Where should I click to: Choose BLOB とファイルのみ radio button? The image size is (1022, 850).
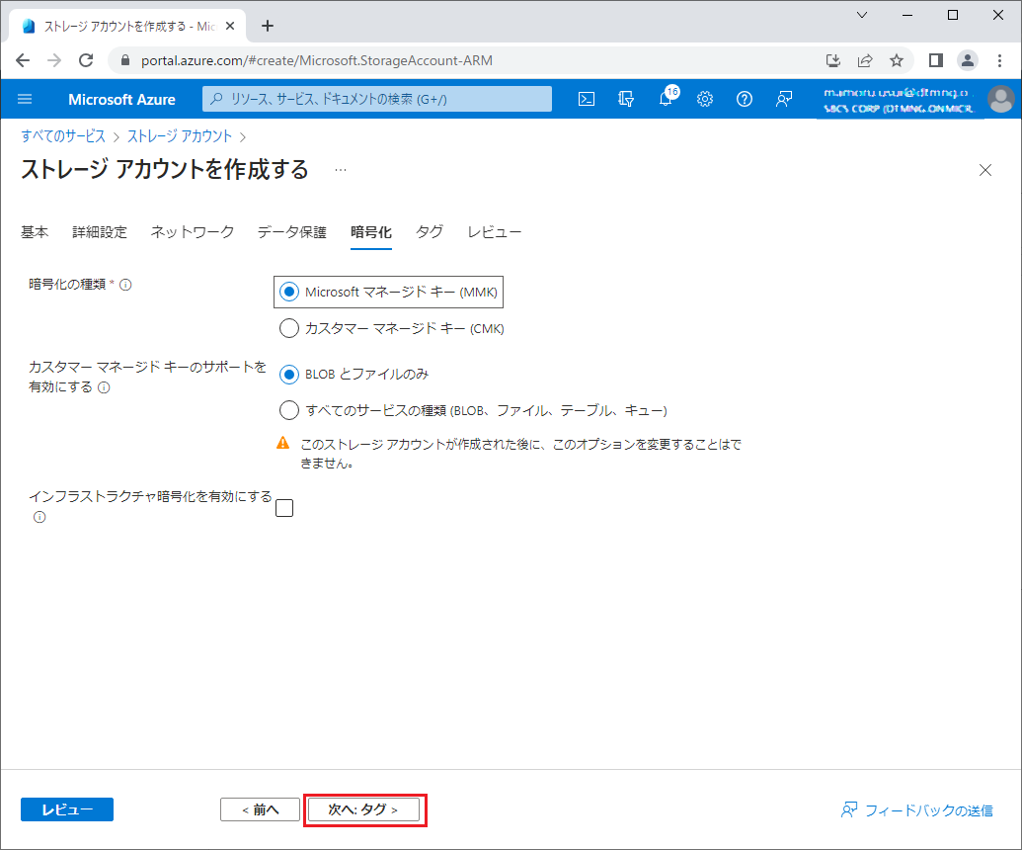(289, 375)
